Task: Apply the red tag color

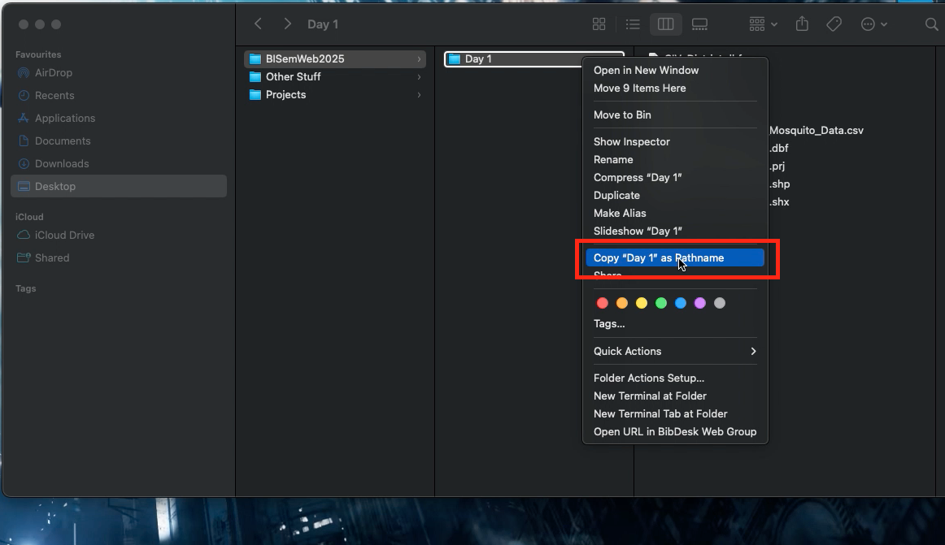Action: coord(603,303)
